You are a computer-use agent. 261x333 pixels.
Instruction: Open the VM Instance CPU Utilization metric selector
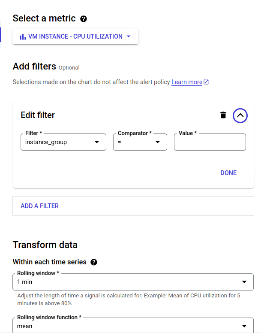tap(75, 36)
